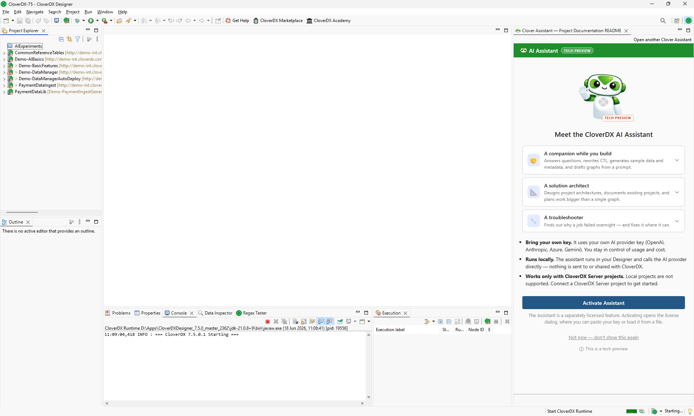Viewport: 694px width, 416px height.
Task: Click the Run with toolbox icon
Action: [104, 21]
